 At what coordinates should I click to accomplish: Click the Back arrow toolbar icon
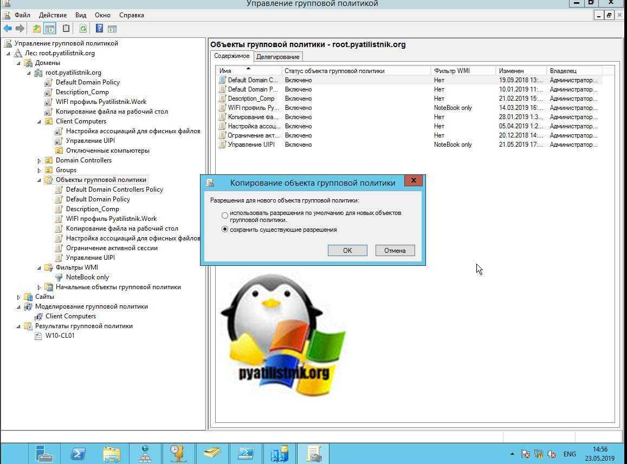(x=8, y=28)
